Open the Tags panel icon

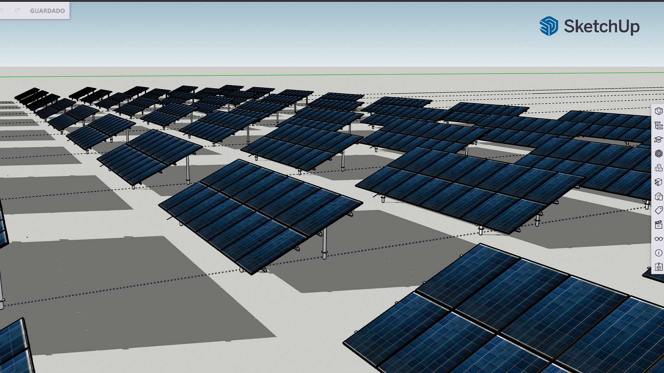click(x=659, y=210)
